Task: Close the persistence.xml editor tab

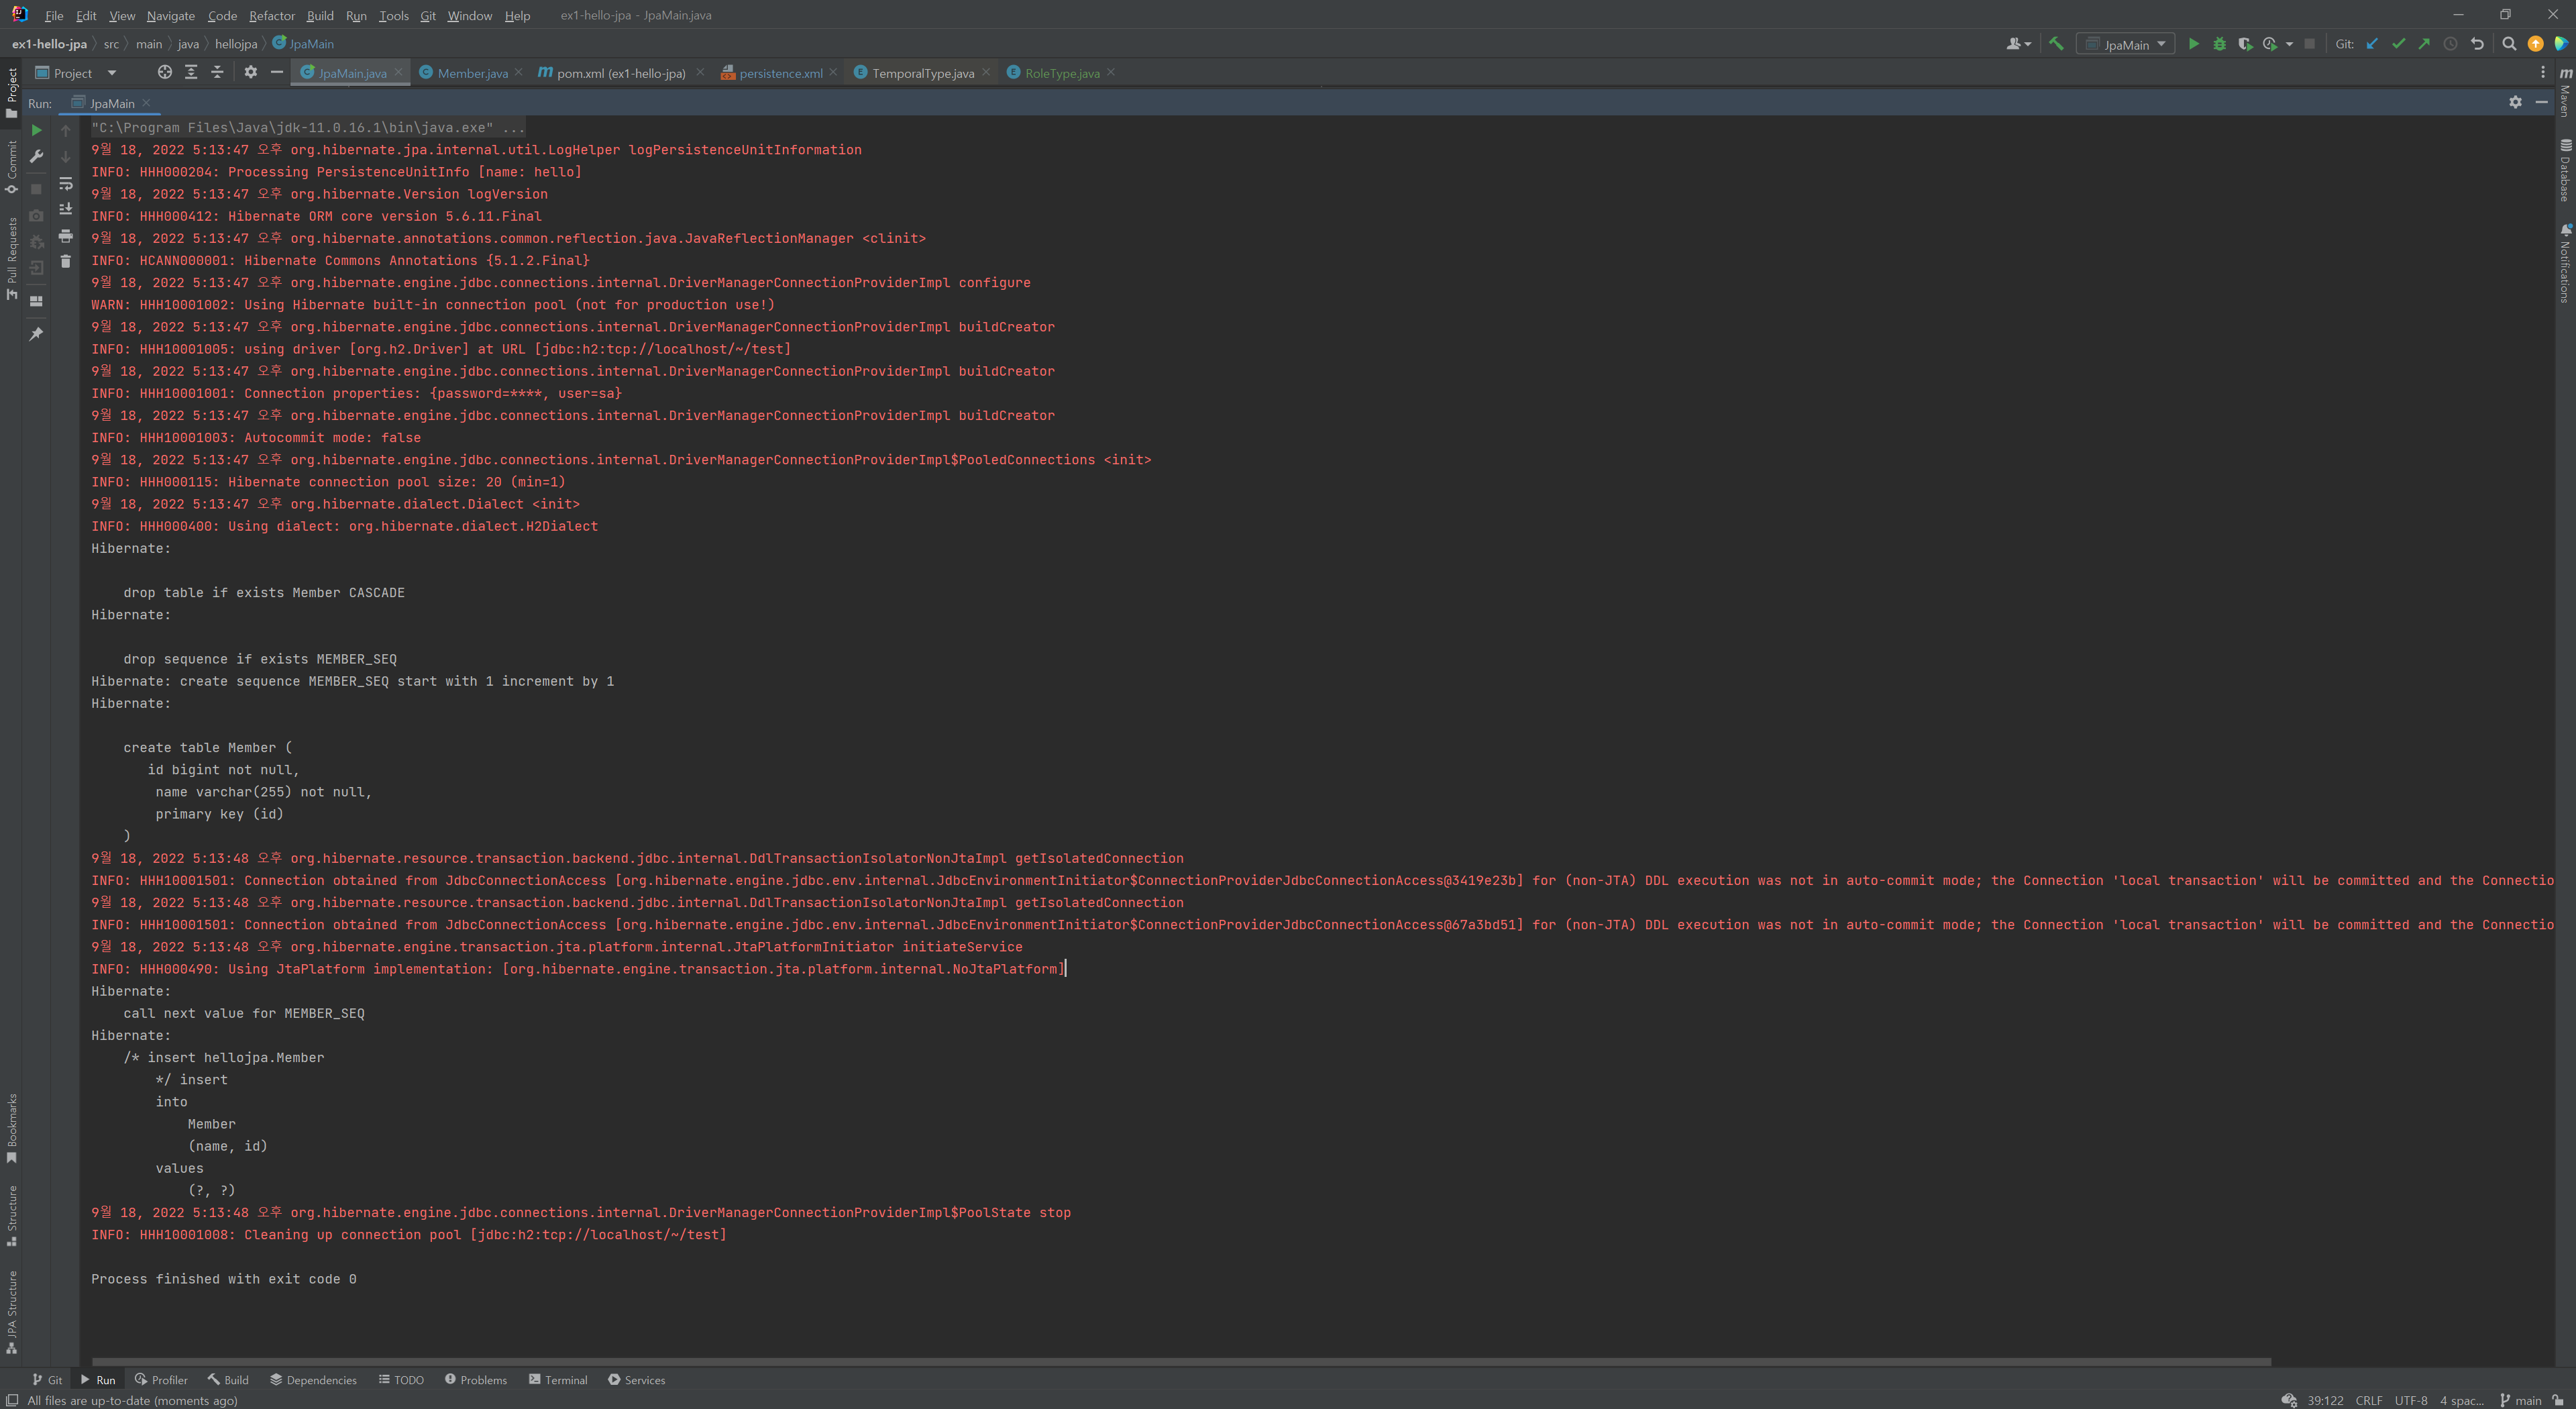Action: [833, 72]
